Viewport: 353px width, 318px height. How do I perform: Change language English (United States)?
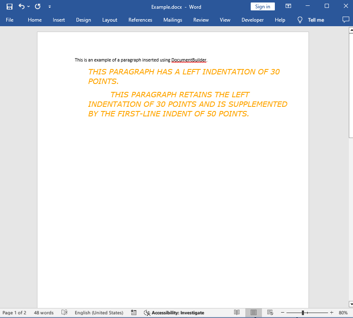tap(99, 313)
